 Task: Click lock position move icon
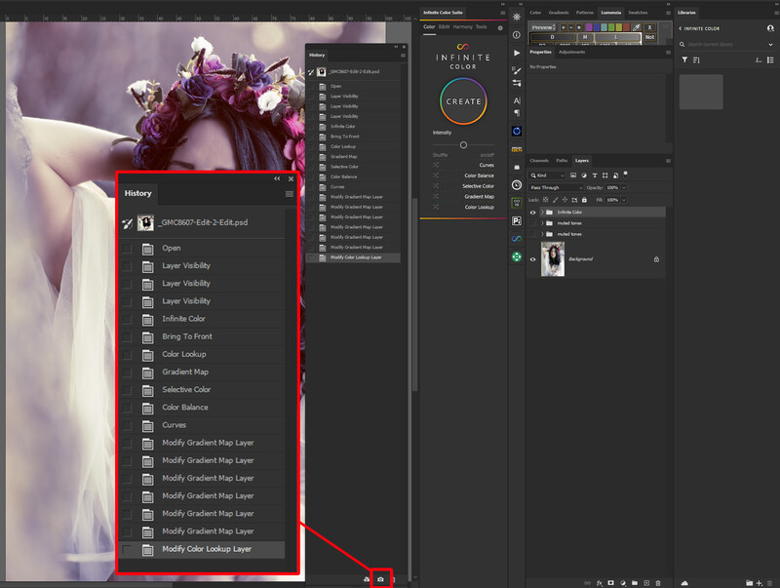click(565, 200)
